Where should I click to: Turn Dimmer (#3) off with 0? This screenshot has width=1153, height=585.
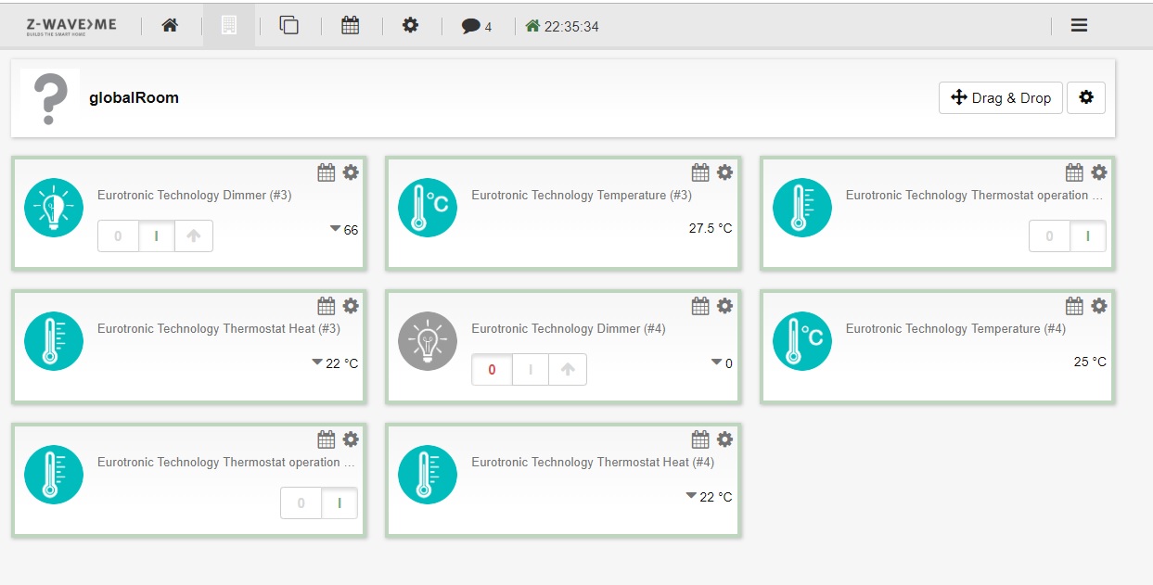coord(118,235)
